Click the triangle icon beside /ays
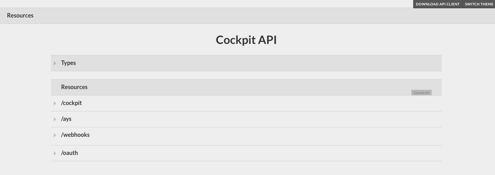This screenshot has width=495, height=175. pyautogui.click(x=55, y=119)
